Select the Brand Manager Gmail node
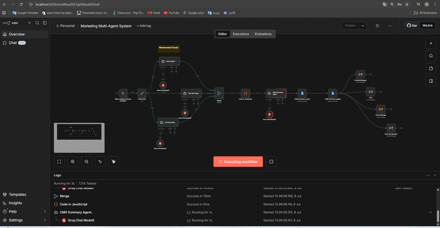 381,109
